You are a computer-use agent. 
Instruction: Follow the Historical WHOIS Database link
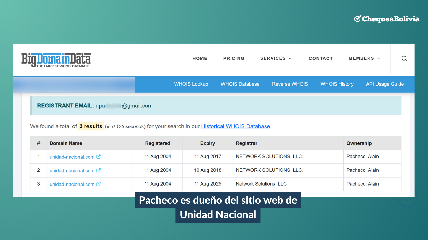pyautogui.click(x=235, y=126)
